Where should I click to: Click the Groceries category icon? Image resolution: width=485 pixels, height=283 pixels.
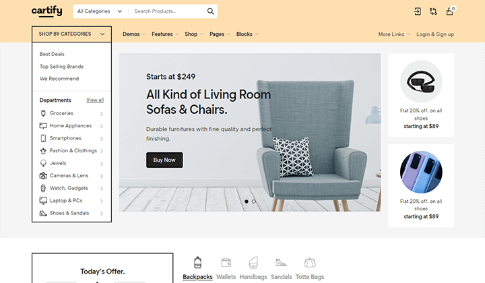[43, 113]
